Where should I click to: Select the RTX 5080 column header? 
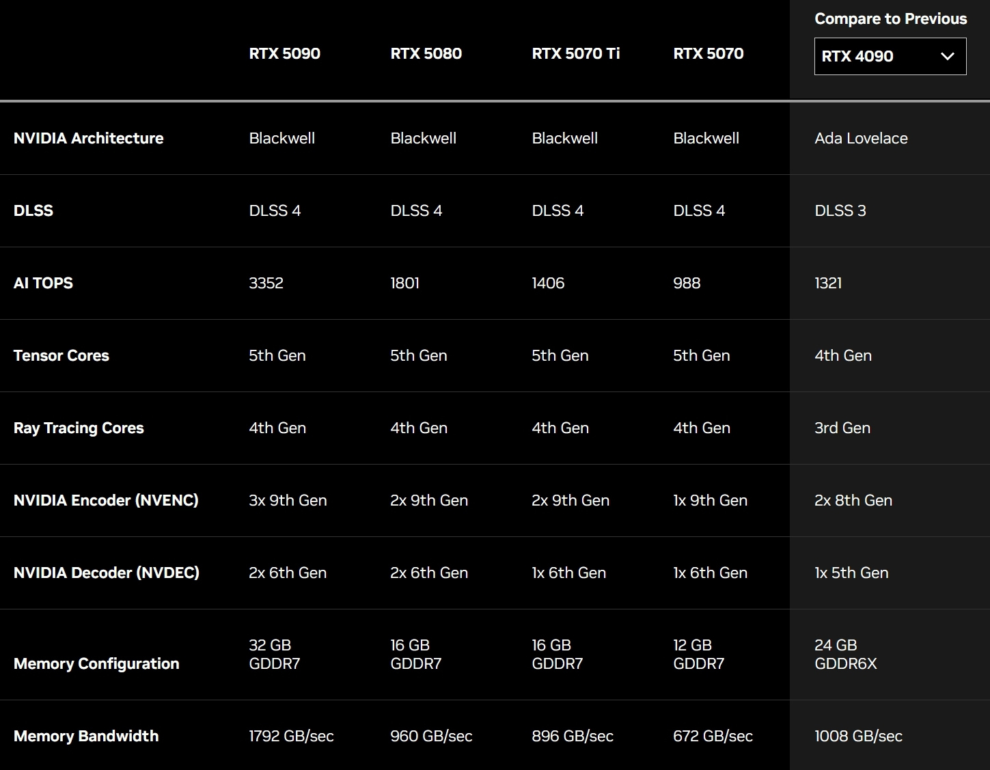pyautogui.click(x=426, y=53)
